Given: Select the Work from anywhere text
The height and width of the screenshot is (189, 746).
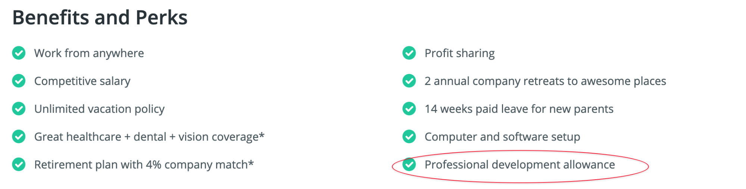Looking at the screenshot, I should click(89, 53).
